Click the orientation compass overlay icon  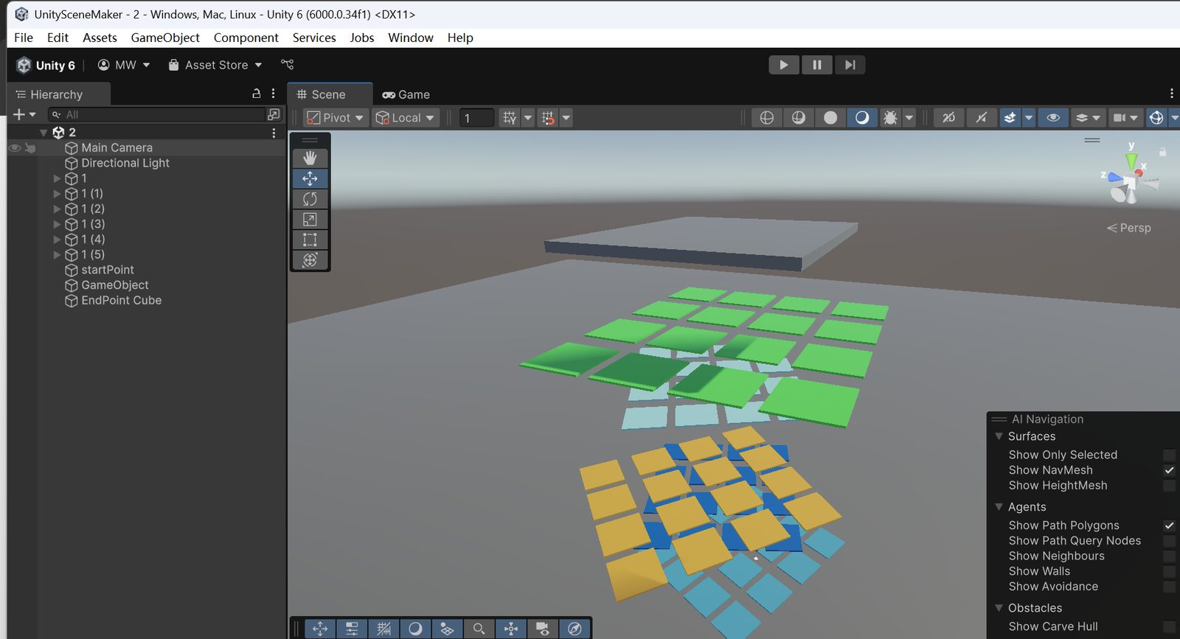[574, 629]
